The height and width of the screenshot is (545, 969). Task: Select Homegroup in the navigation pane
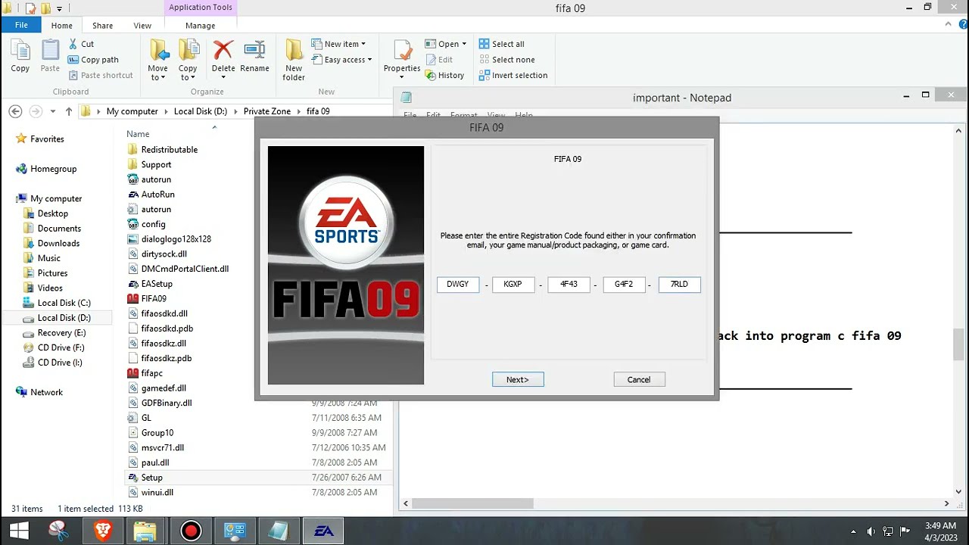[53, 169]
